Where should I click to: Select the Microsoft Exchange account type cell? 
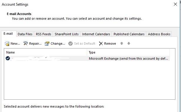[x=128, y=58]
